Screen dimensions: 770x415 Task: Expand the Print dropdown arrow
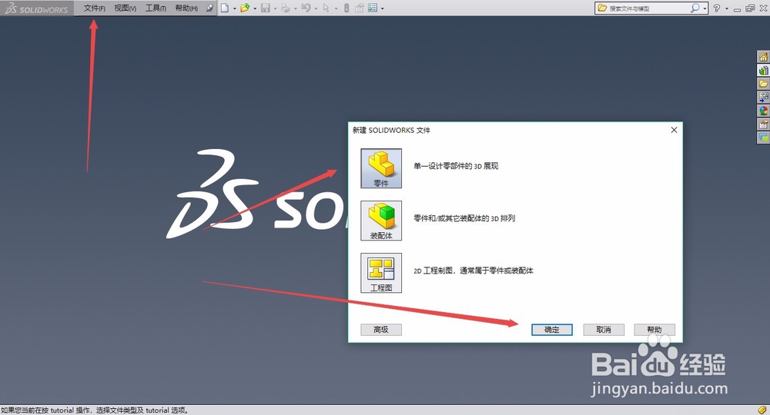coord(295,8)
